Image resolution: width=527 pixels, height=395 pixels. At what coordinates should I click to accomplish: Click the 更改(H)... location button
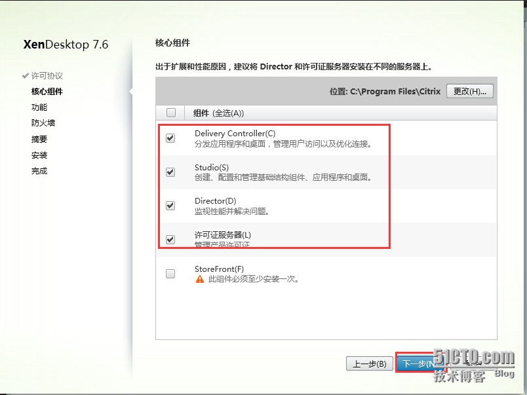point(469,91)
